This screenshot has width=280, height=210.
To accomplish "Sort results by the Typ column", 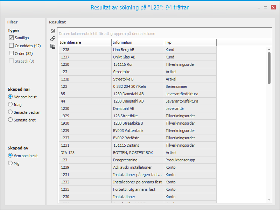I will click(190, 43).
